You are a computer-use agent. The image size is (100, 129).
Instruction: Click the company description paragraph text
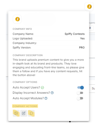tap(49, 67)
